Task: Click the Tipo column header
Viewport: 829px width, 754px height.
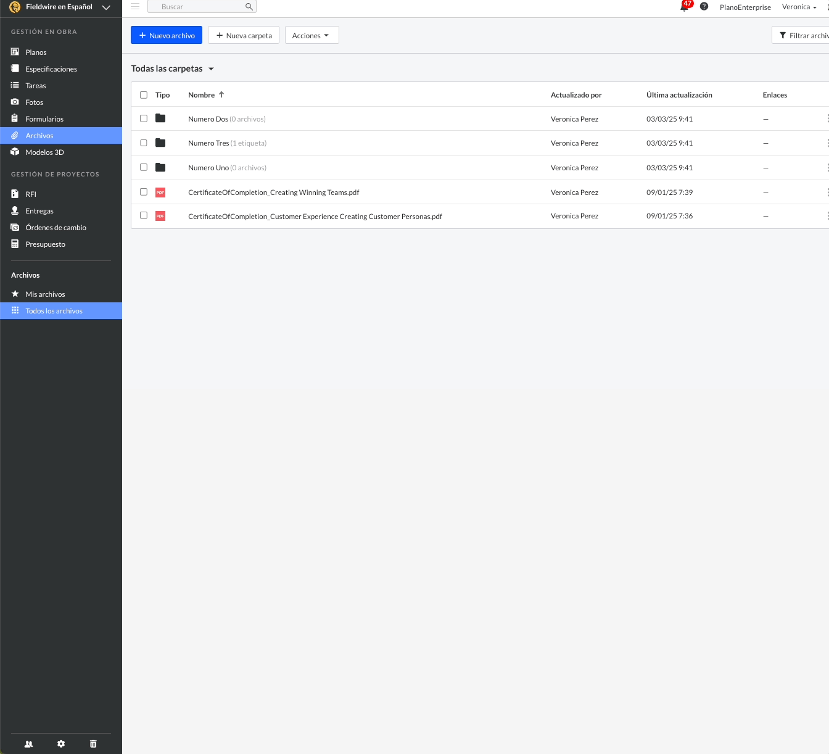Action: point(162,95)
